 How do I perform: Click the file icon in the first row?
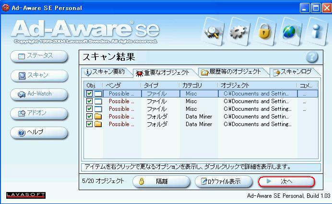tap(98, 94)
